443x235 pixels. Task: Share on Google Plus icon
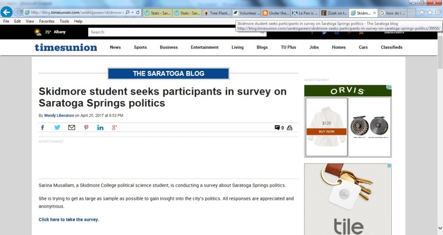point(114,128)
